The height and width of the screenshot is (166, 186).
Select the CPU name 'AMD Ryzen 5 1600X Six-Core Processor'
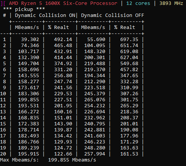(x=63, y=3)
